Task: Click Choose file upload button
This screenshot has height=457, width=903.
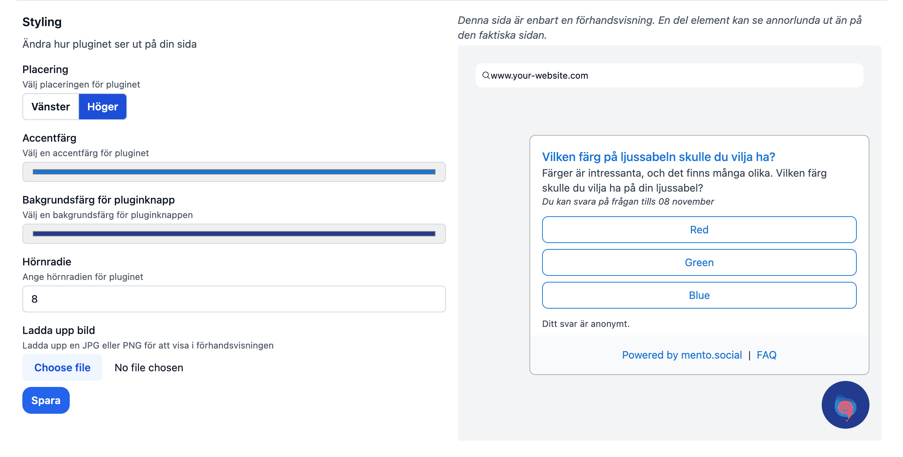Action: coord(62,367)
